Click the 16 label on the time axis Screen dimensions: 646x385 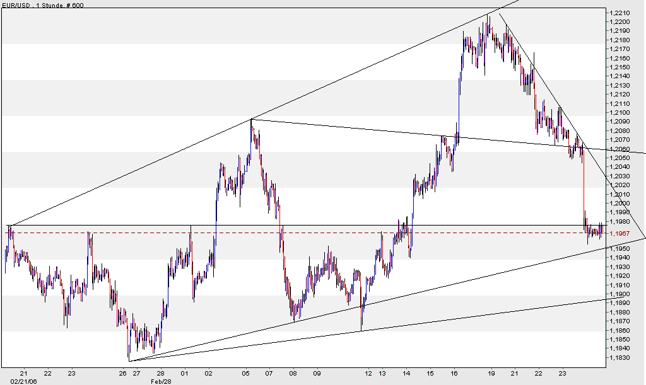tap(454, 372)
